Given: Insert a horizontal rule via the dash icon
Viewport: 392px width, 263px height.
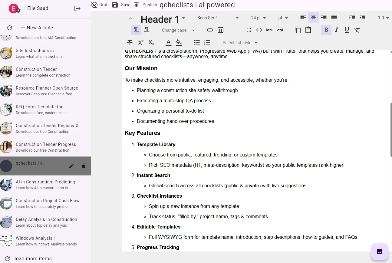Looking at the screenshot, I should [x=231, y=30].
